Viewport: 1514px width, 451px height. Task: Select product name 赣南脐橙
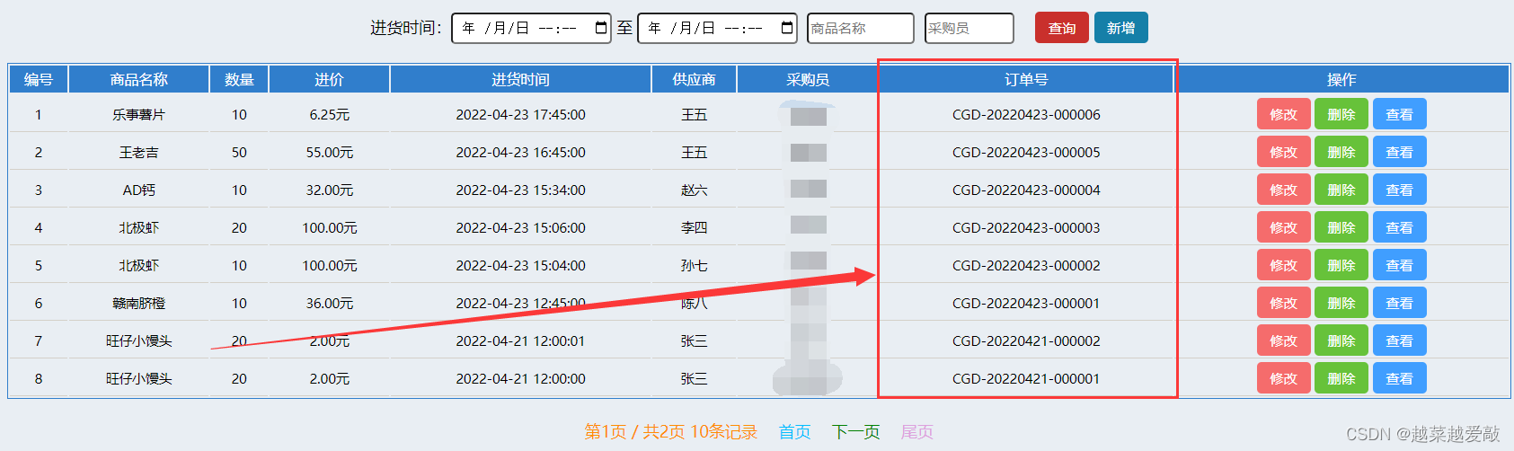pyautogui.click(x=138, y=303)
